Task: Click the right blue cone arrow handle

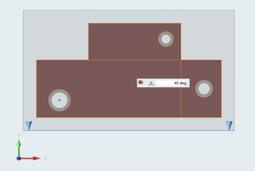Action: tap(229, 126)
